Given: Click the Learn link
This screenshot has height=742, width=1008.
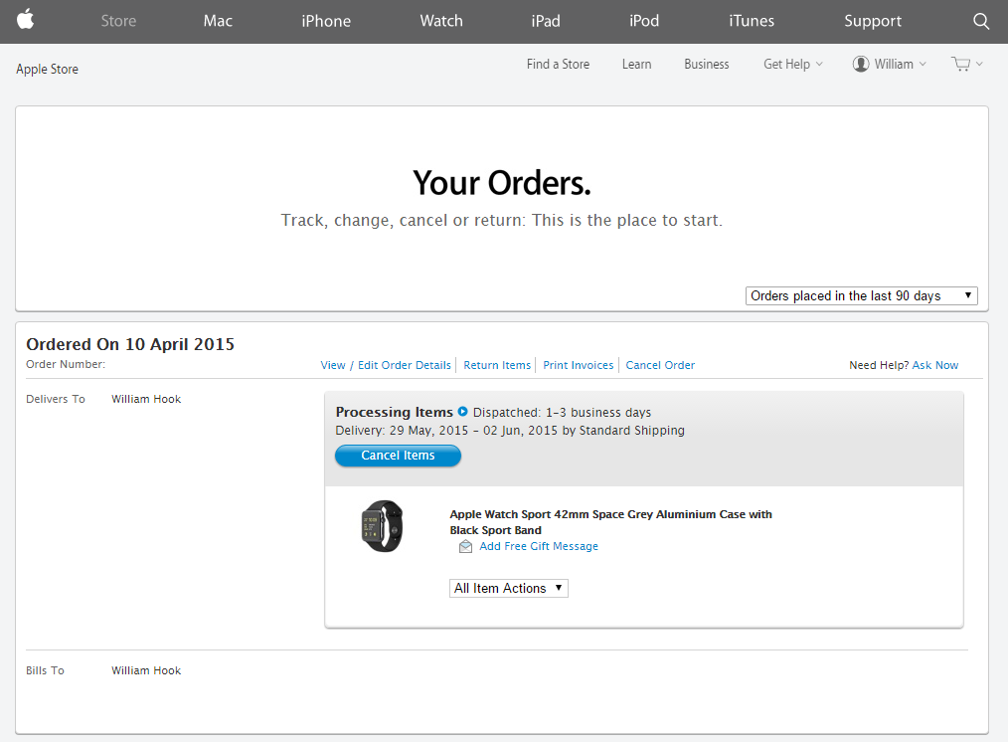Looking at the screenshot, I should (x=636, y=65).
